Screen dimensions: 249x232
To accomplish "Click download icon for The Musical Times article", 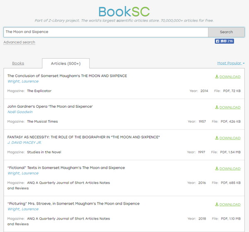I will pos(217,107).
